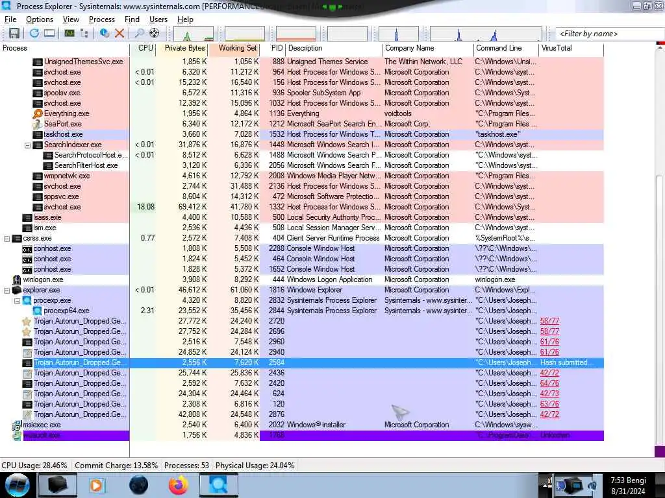
Task: Select the lsass.exe process row
Action: tap(302, 218)
